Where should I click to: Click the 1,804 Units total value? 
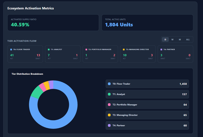click(119, 25)
